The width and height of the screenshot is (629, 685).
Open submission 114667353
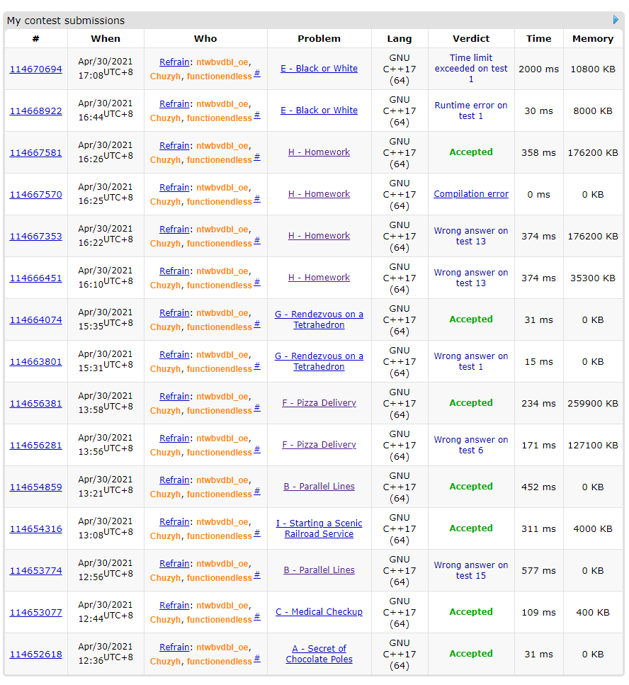pos(35,237)
